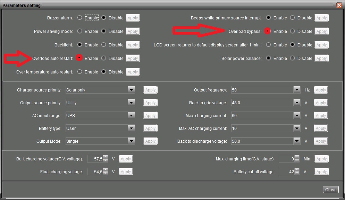The width and height of the screenshot is (345, 220).
Task: Select Disable for Overload auto restart
Action: (x=104, y=58)
